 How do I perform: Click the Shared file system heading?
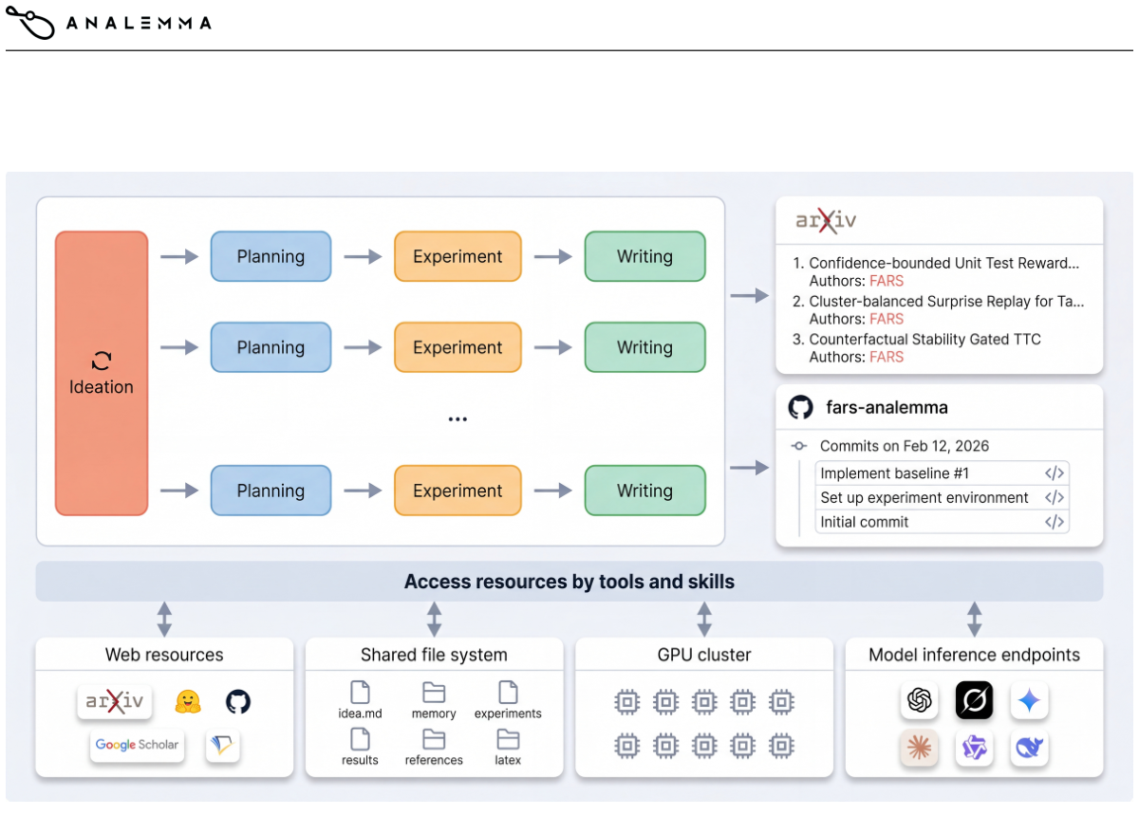(434, 655)
